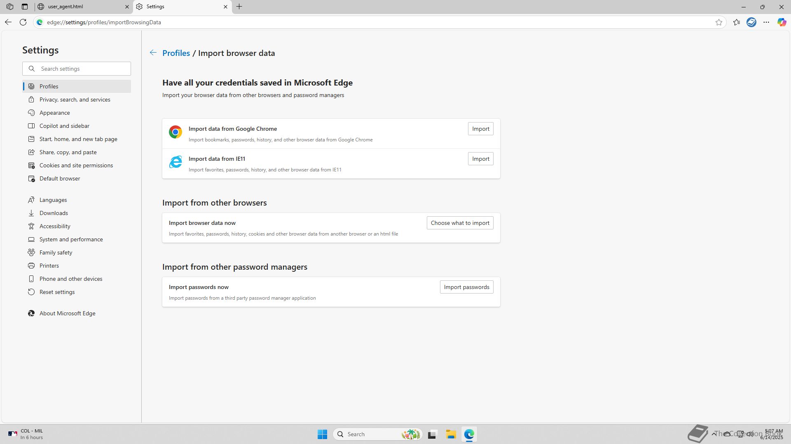Show hidden system tray icons chevron
Viewport: 791px width, 444px height.
[714, 434]
